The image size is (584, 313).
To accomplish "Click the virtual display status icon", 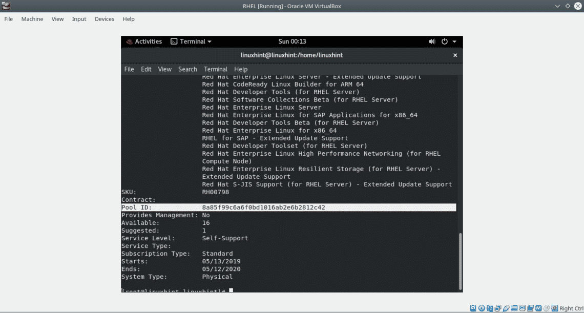I will click(x=522, y=308).
